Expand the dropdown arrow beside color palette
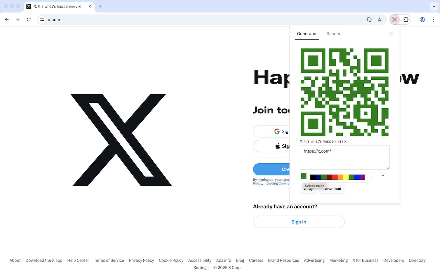440x275 pixels. tap(383, 176)
